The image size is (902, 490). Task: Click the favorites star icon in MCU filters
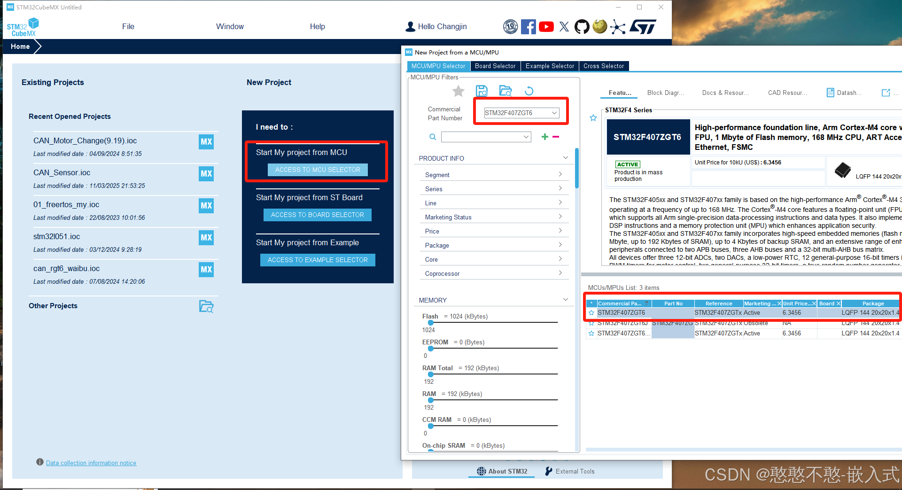[x=458, y=91]
